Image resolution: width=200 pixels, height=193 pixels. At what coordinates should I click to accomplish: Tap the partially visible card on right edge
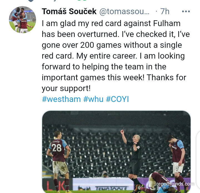coord(197,161)
